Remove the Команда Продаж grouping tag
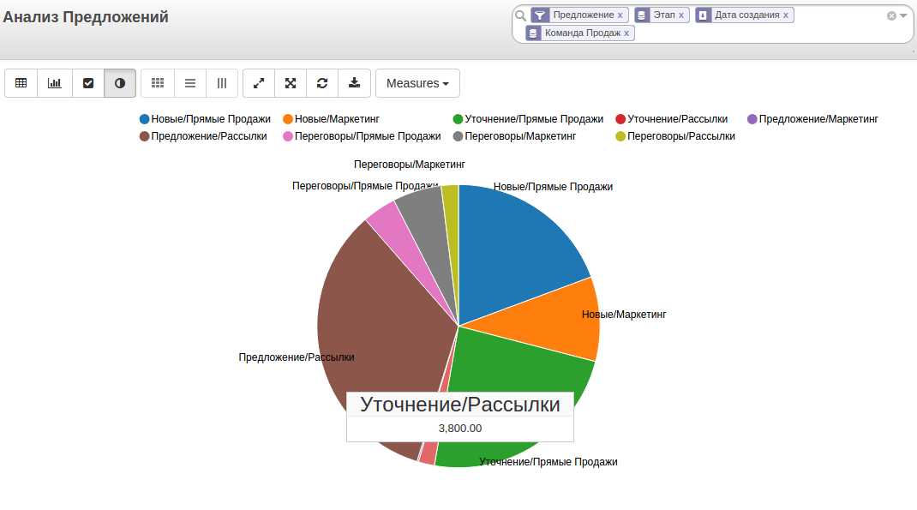Viewport: 917px width, 510px height. point(626,33)
